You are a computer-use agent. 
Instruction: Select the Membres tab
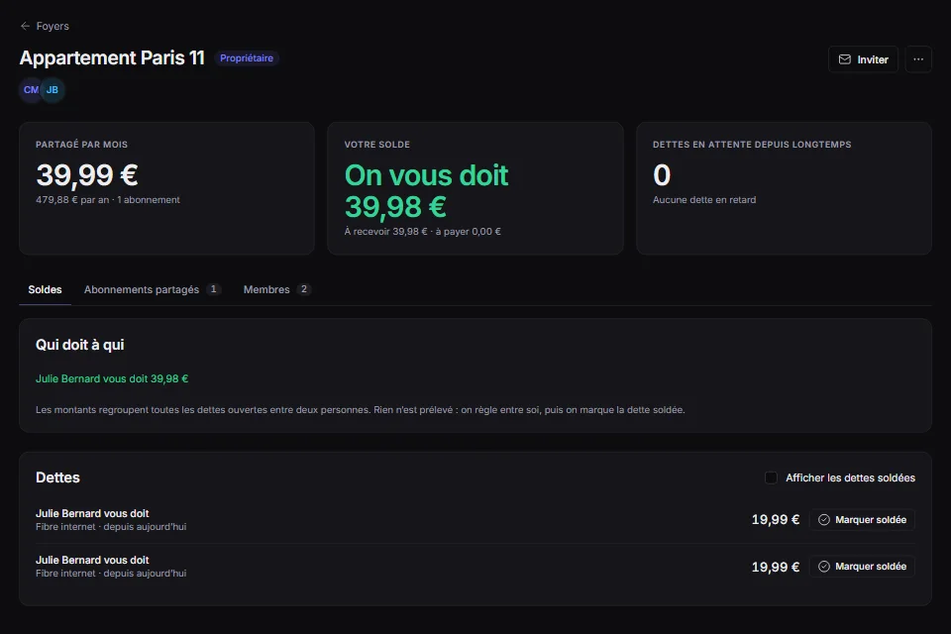(276, 289)
